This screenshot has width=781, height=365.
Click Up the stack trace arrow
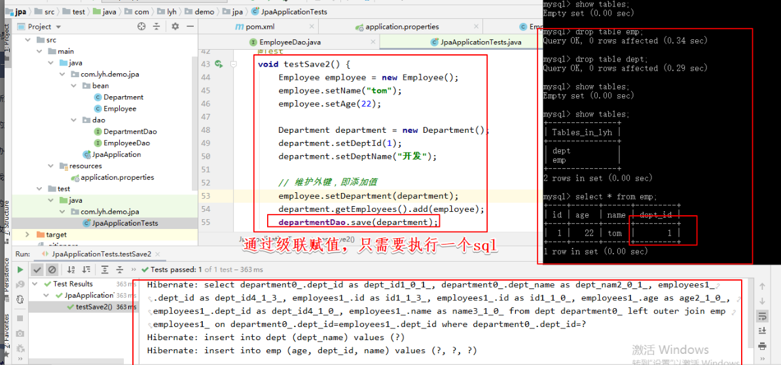click(761, 286)
